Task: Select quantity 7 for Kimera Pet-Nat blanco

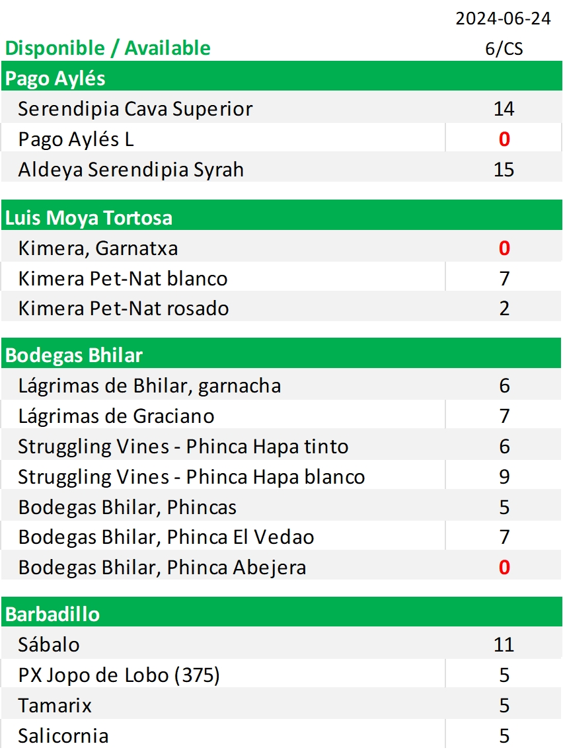Action: tap(504, 278)
